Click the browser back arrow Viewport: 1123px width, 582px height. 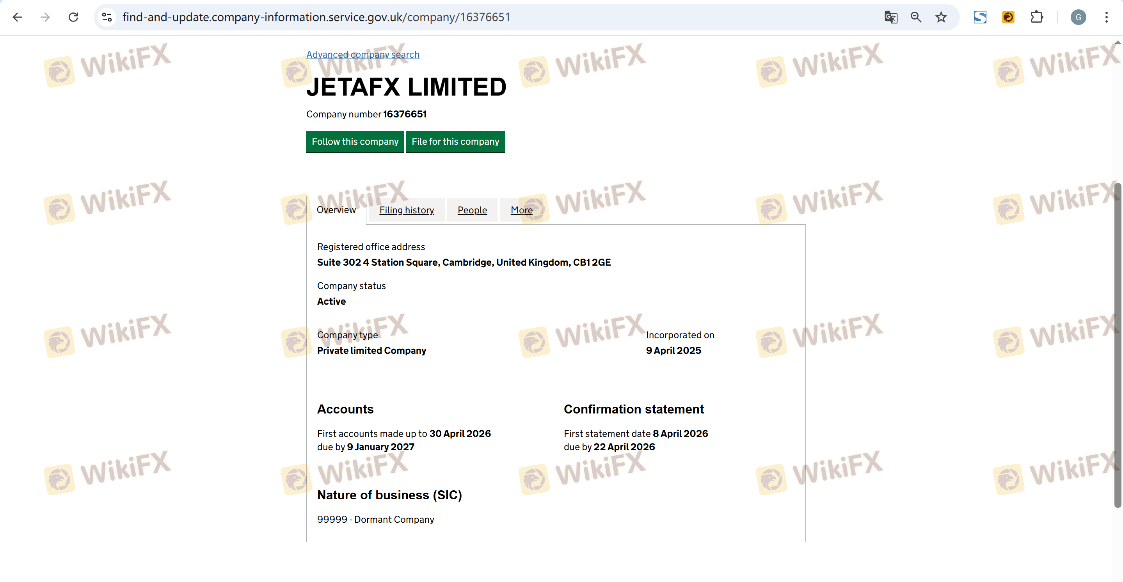coord(18,17)
